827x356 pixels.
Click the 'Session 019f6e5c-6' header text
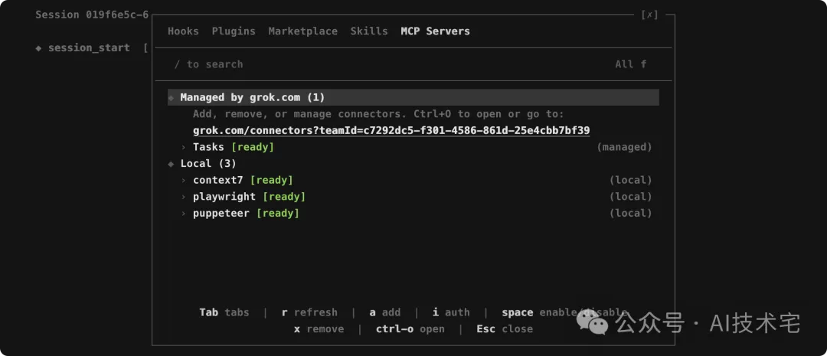[93, 15]
